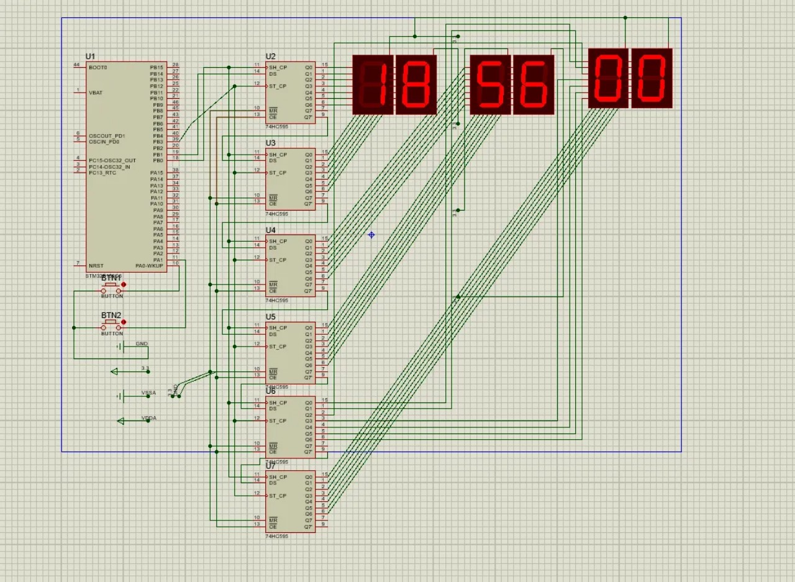Select the U3 74HC595 shift register
Viewport: 795px width, 582px height.
291,179
